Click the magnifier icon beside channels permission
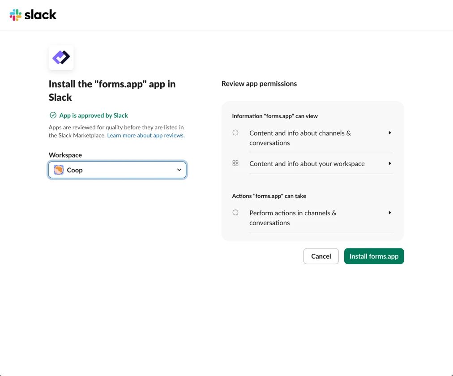The width and height of the screenshot is (453, 376). pos(235,132)
